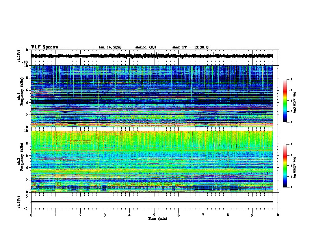The image size is (312, 241).
Task: Click the "-7" label on ch.2 color bar
Action: [x=291, y=187]
